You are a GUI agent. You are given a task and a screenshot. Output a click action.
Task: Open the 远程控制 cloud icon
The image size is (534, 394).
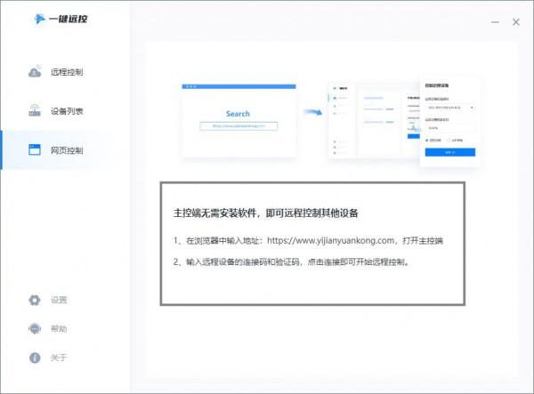(x=35, y=71)
